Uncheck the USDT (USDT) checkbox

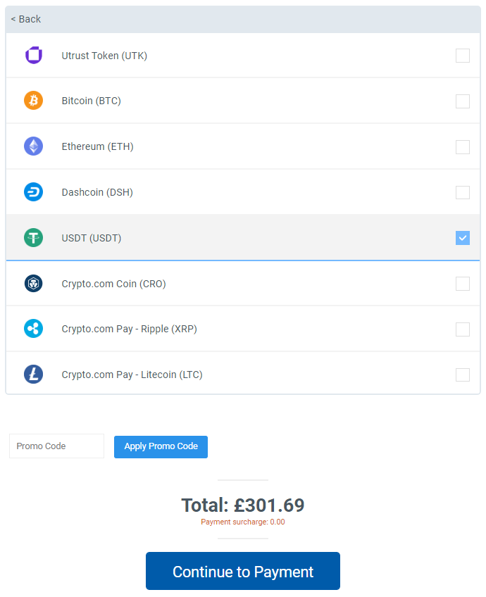(x=462, y=238)
